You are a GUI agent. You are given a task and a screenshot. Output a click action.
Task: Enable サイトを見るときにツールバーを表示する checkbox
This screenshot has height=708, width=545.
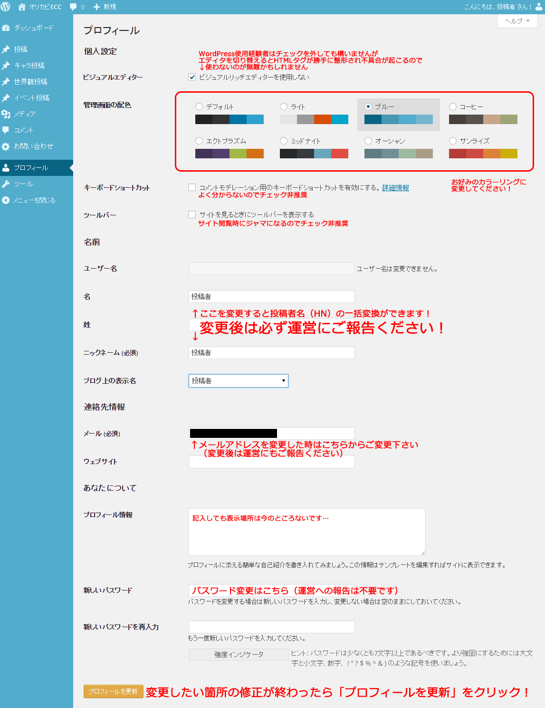(192, 214)
